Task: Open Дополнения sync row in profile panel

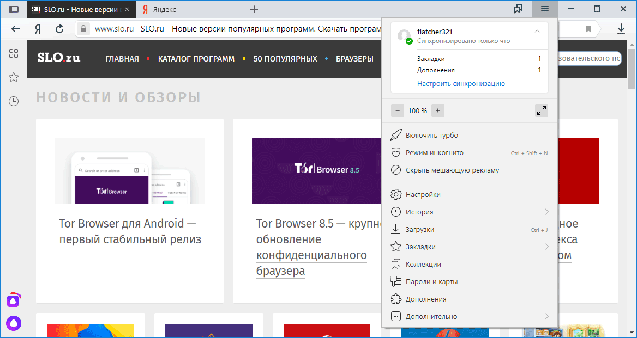Action: point(479,70)
